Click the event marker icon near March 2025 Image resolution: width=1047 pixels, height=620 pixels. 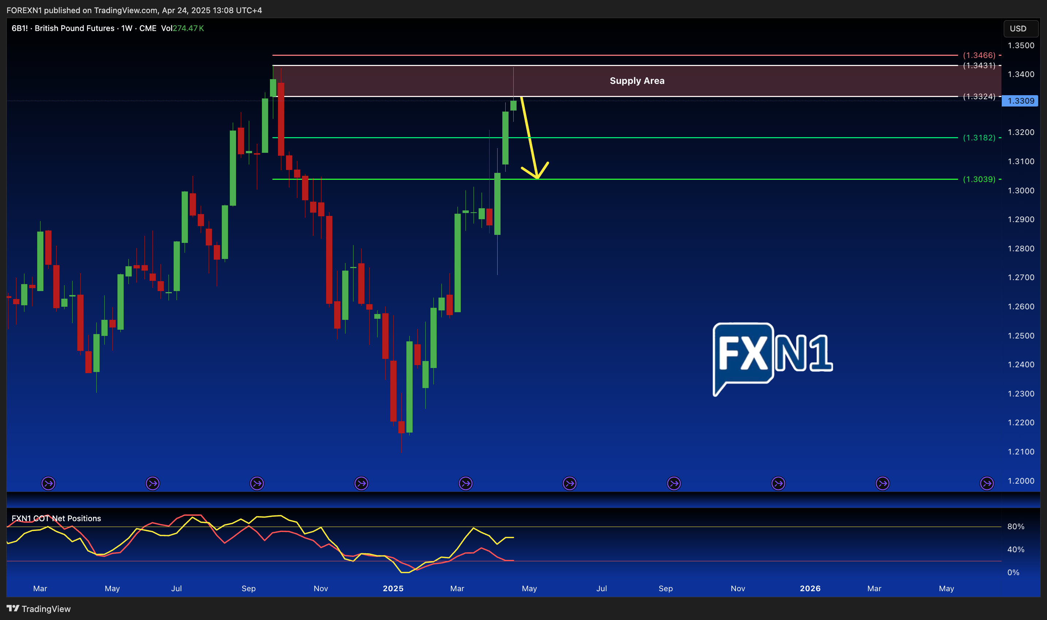tap(466, 483)
